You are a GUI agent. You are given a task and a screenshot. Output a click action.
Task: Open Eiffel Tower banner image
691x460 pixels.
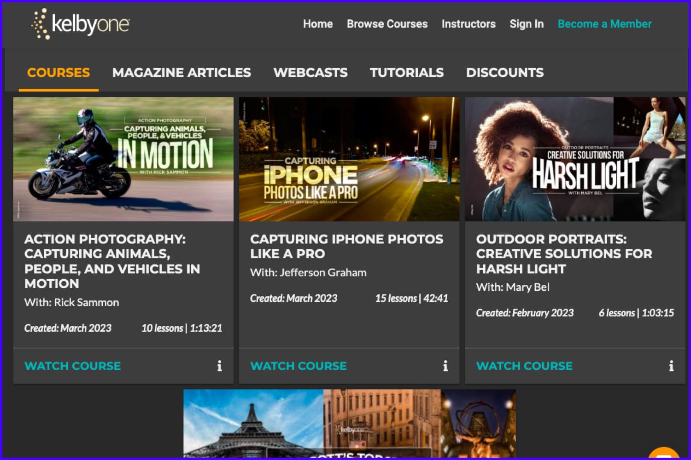point(350,423)
